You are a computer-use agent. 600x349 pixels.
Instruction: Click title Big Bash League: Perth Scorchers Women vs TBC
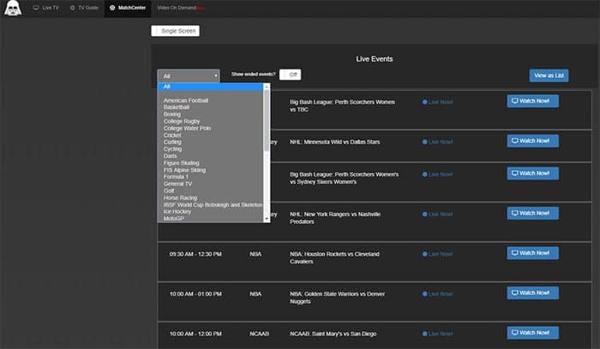(x=343, y=106)
